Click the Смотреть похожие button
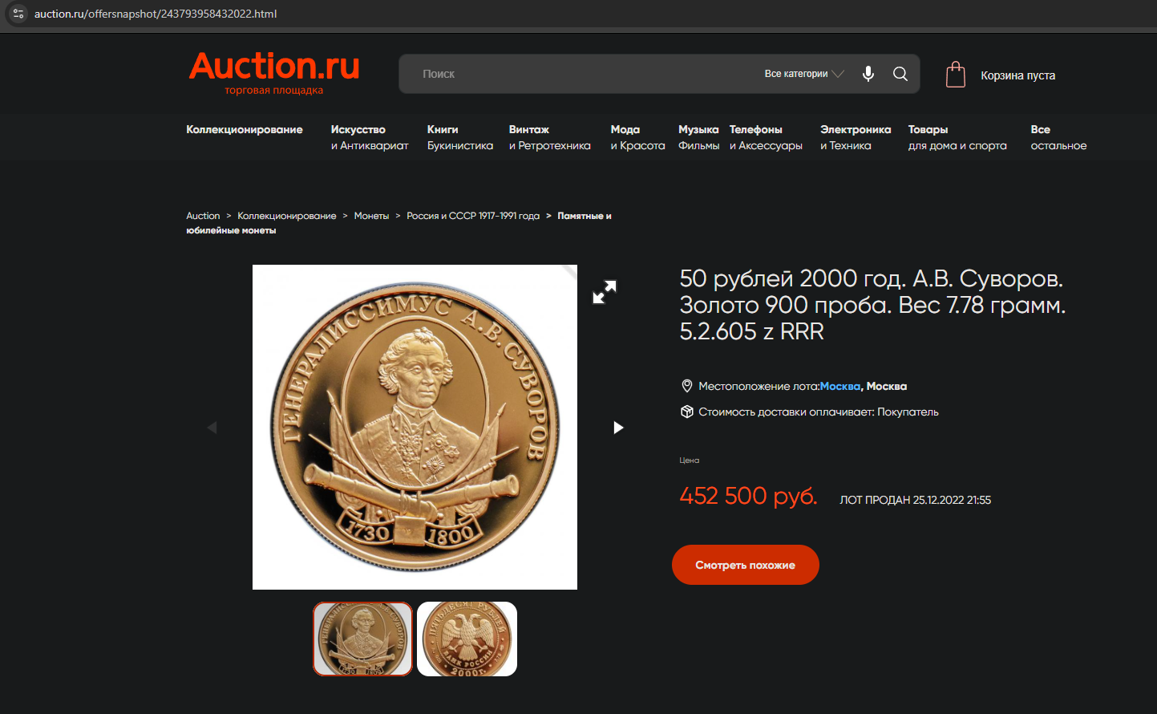The height and width of the screenshot is (714, 1157). click(x=746, y=565)
